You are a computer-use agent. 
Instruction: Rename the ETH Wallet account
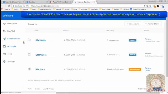pos(148,54)
